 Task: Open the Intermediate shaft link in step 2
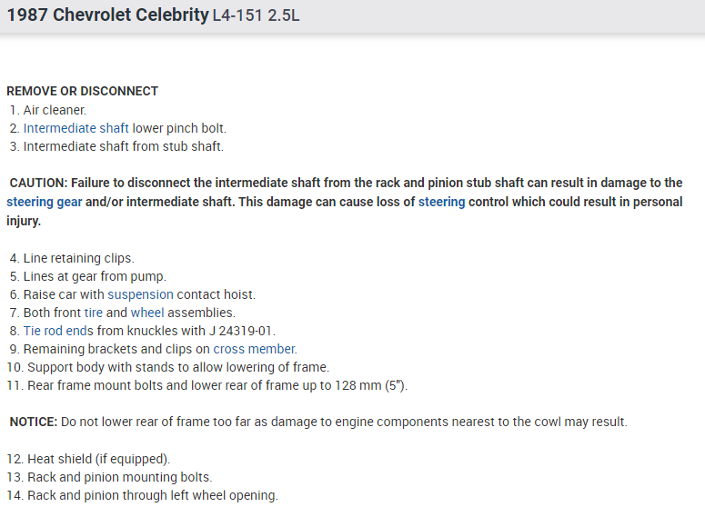[x=76, y=128]
